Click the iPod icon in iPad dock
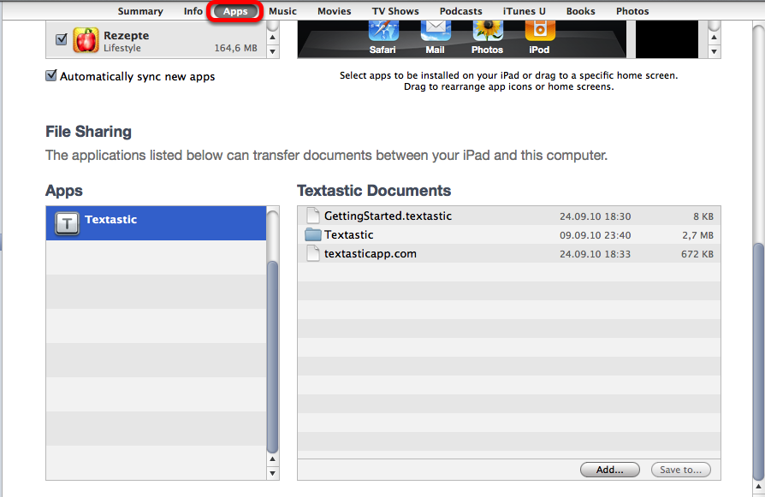Screen dimensions: 765x497 point(540,33)
